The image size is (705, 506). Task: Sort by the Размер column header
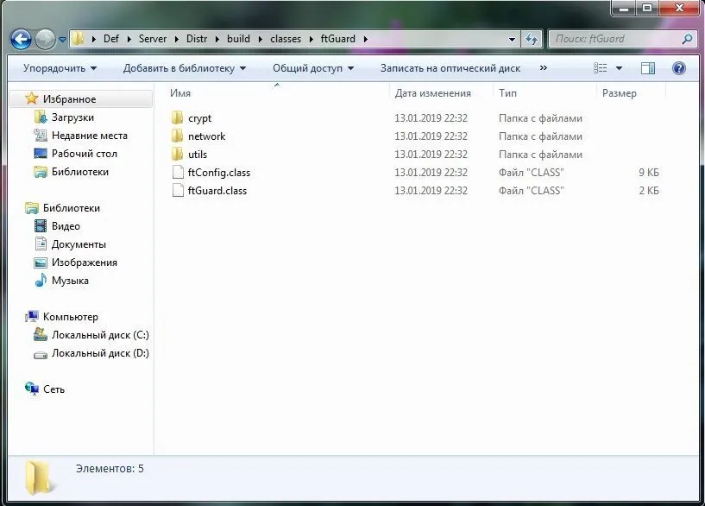[x=619, y=93]
